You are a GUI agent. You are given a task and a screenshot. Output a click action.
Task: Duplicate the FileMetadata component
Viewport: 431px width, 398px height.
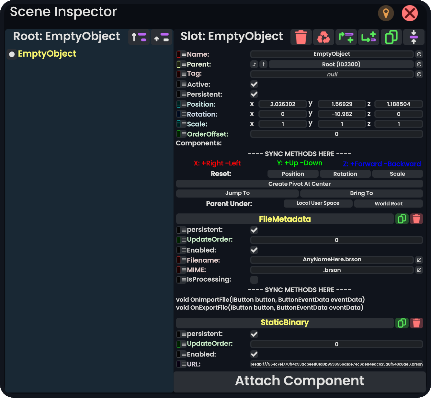(402, 219)
